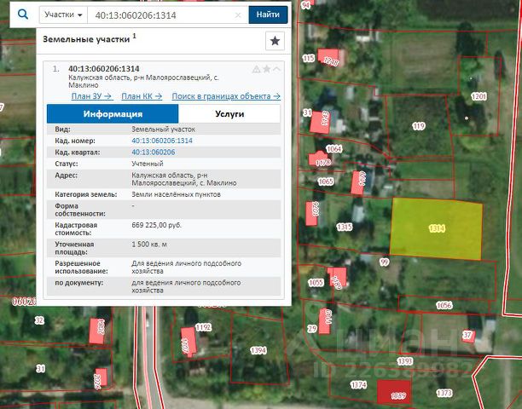Click Поиск в границах объекта link
The height and width of the screenshot is (409, 522).
click(226, 97)
